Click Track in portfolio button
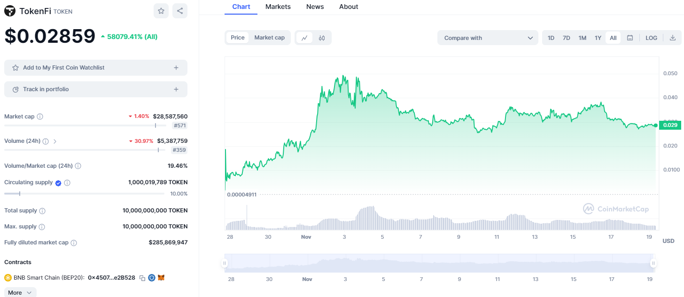The height and width of the screenshot is (297, 684). [x=96, y=89]
